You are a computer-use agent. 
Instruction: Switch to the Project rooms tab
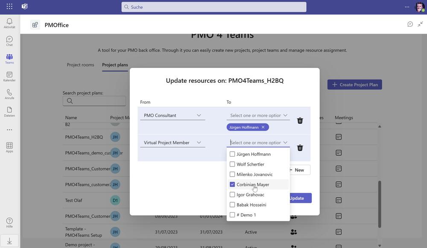pos(80,65)
